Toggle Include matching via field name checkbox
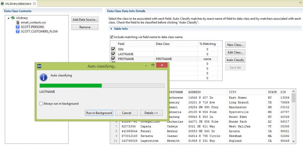Viewport: 303px width, 146px height. click(111, 37)
